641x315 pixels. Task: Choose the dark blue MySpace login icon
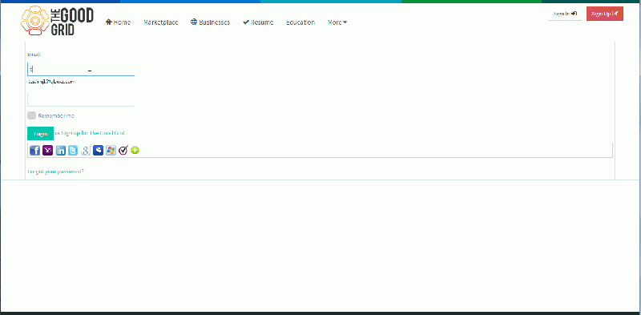click(x=98, y=151)
